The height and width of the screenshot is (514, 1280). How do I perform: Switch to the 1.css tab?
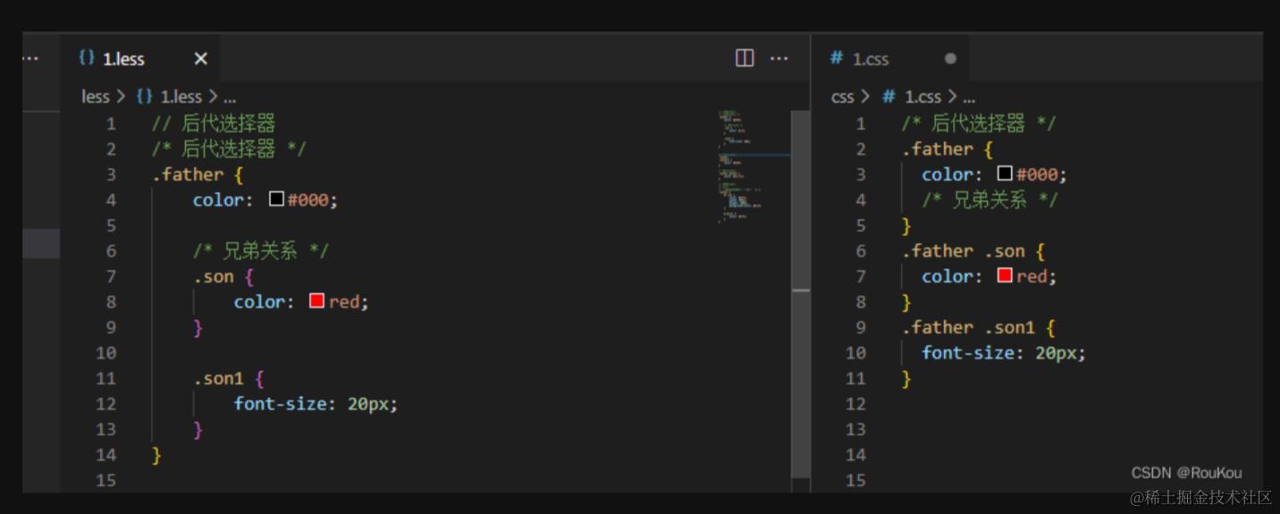871,59
